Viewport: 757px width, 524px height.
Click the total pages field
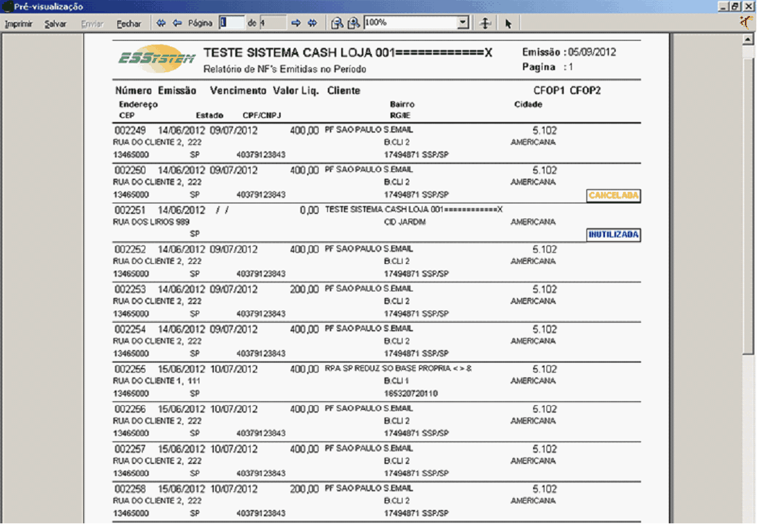point(273,23)
